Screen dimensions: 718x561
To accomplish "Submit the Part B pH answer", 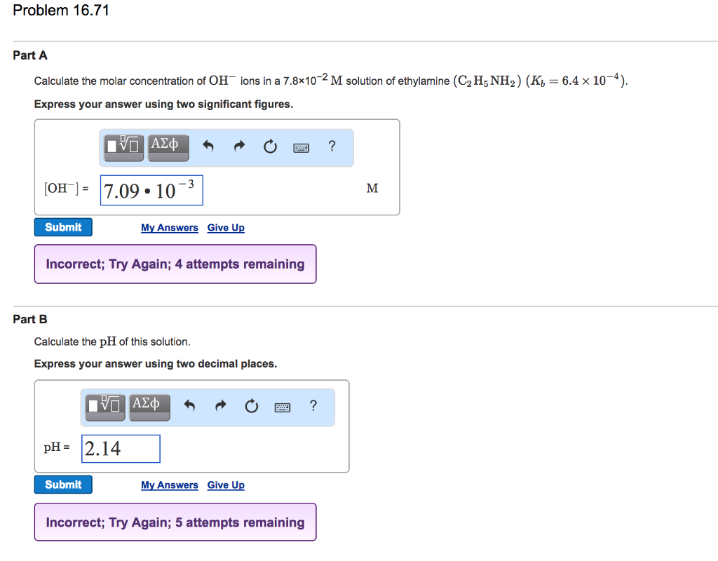I will pos(63,485).
